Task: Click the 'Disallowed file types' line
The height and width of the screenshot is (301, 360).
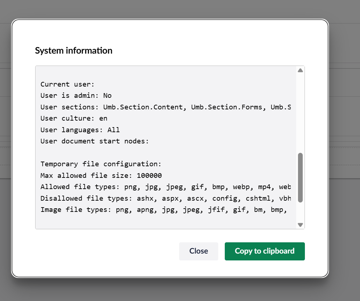Action: (x=166, y=198)
